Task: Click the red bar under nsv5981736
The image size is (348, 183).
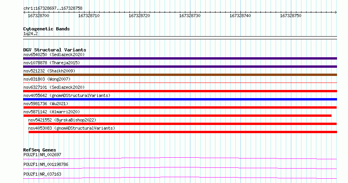Action: (180, 107)
